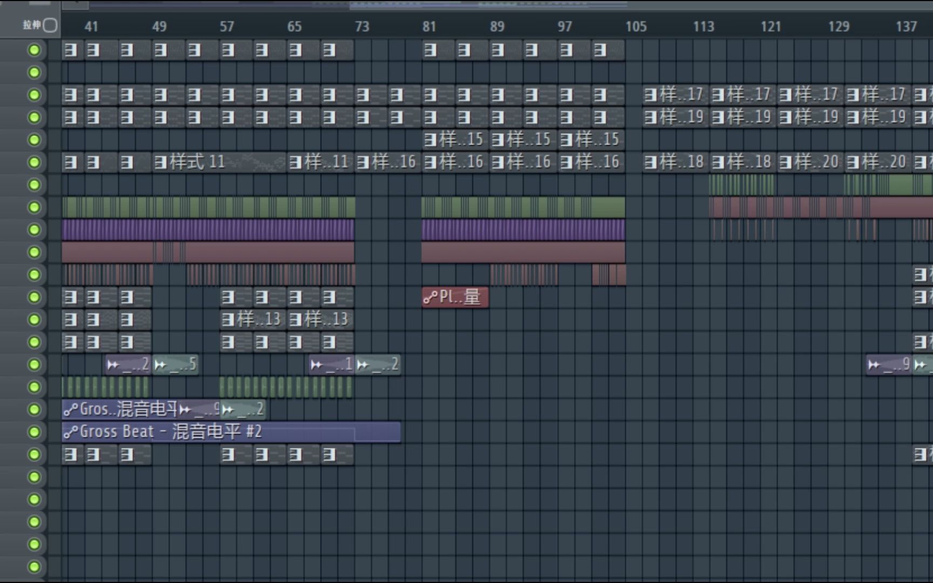Viewport: 933px width, 583px height.
Task: Mute the track holding 样..17 clips
Action: coord(34,95)
